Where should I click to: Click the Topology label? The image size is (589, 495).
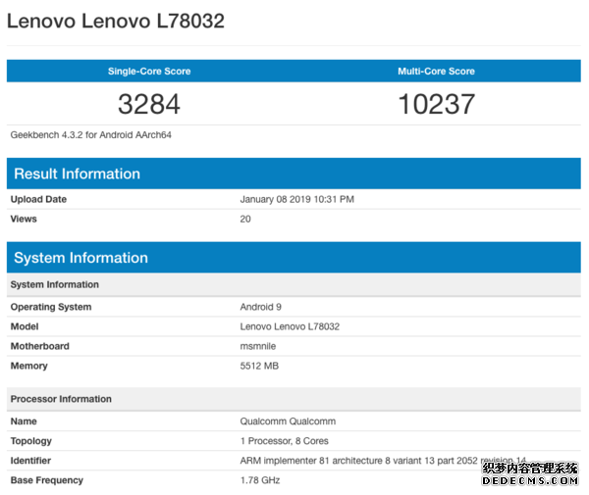pyautogui.click(x=31, y=441)
